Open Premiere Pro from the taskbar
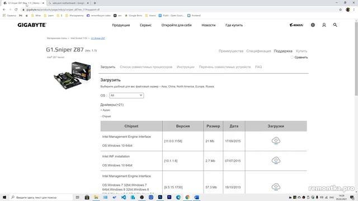Screen dimensions: 358x201 coord(169,197)
